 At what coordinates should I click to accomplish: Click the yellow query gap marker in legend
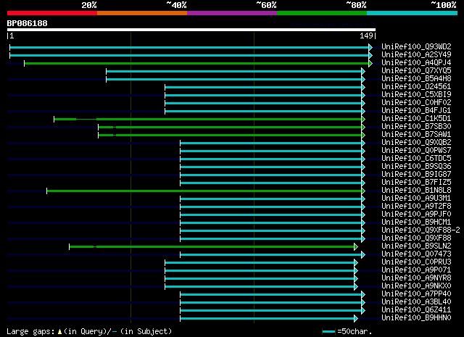[59, 332]
